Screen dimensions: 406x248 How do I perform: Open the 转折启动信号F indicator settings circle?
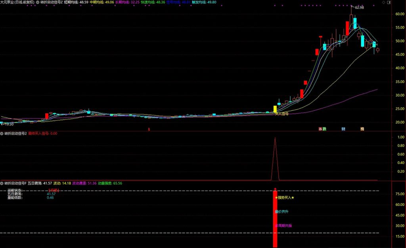click(x=2, y=183)
